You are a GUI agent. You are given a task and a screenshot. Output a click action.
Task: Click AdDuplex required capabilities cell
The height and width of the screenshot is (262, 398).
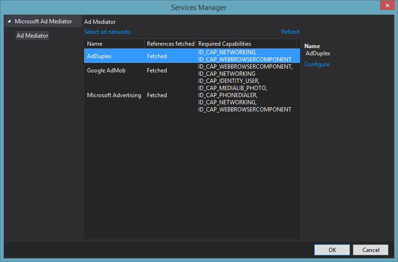tap(245, 56)
